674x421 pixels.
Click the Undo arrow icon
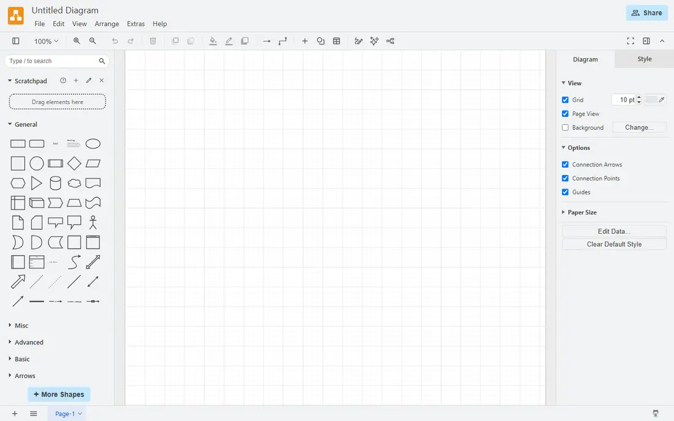115,41
